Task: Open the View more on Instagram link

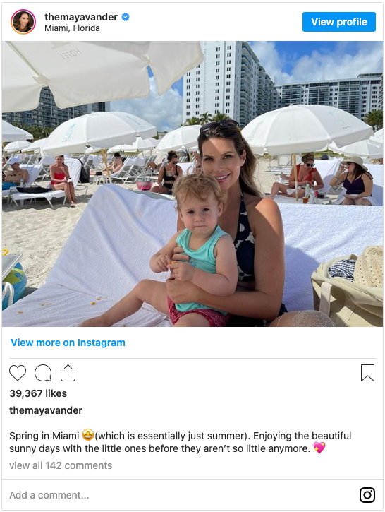Action: 68,343
